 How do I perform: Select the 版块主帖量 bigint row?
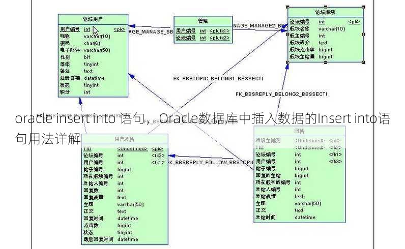311,57
